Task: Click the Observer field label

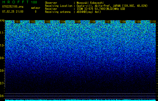Action: click(51, 3)
